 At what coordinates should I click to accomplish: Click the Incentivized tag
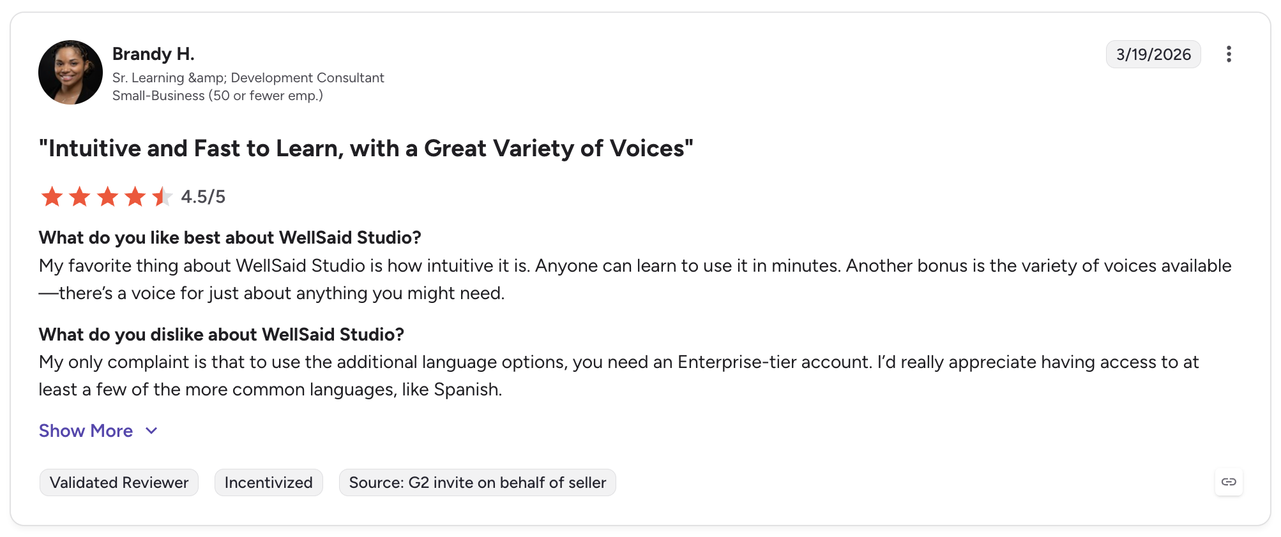pos(268,482)
